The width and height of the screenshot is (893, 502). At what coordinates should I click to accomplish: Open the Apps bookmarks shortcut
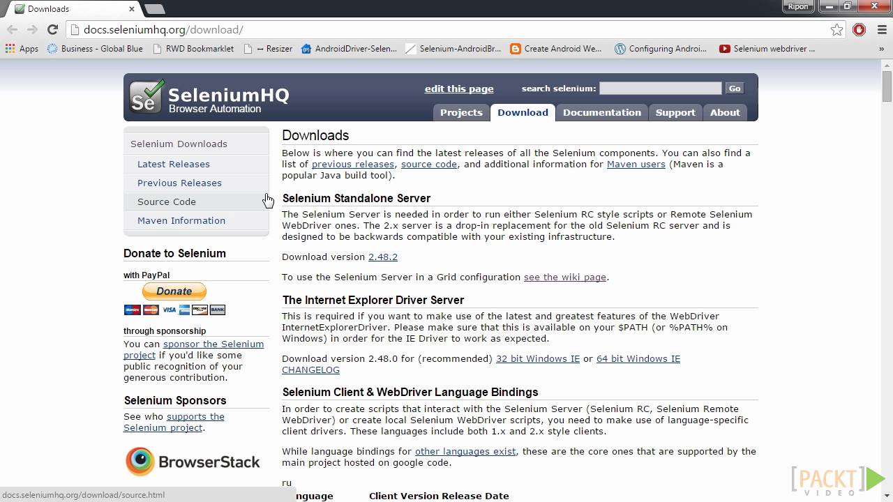pos(22,49)
